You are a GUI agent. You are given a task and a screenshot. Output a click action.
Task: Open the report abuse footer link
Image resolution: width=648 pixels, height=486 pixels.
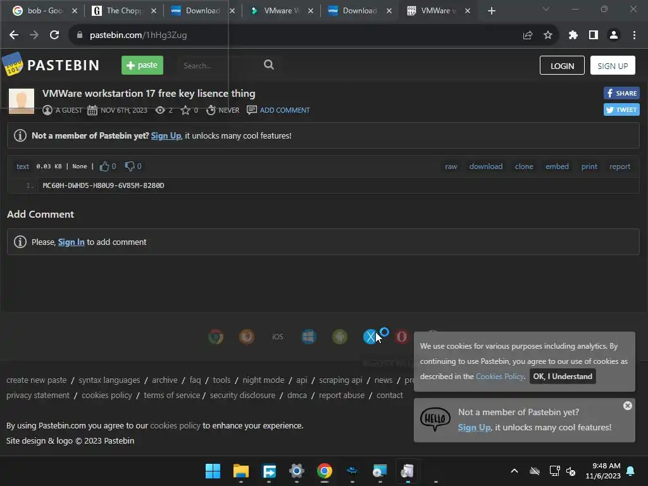click(x=342, y=396)
